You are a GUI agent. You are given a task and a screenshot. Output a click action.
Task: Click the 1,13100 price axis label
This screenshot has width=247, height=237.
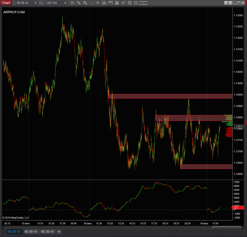[x=238, y=61]
